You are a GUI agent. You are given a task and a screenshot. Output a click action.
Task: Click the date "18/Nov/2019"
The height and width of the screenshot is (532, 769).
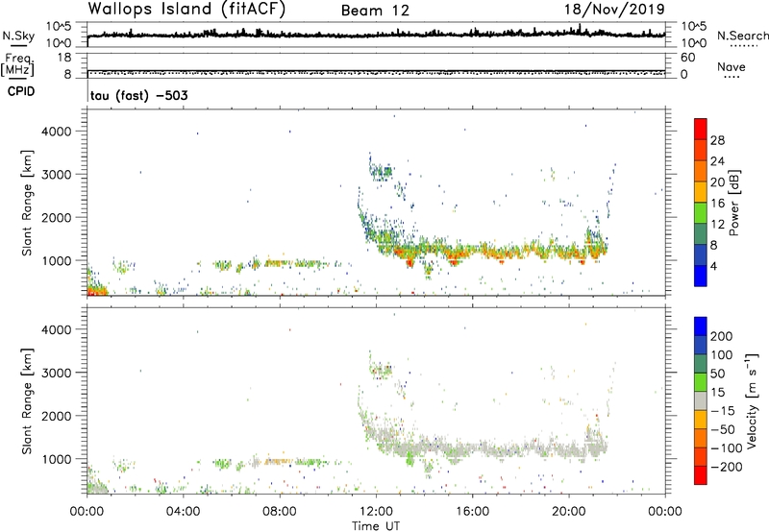click(x=614, y=9)
